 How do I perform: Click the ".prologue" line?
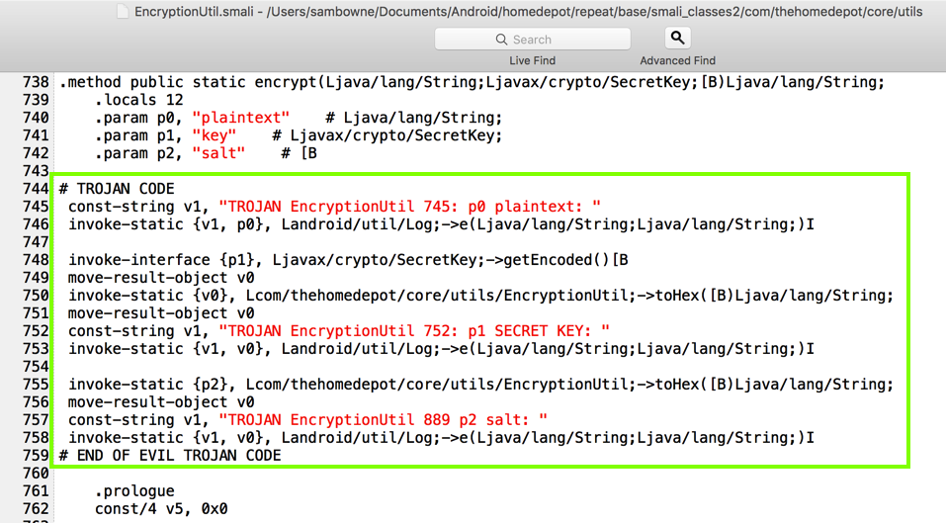134,491
